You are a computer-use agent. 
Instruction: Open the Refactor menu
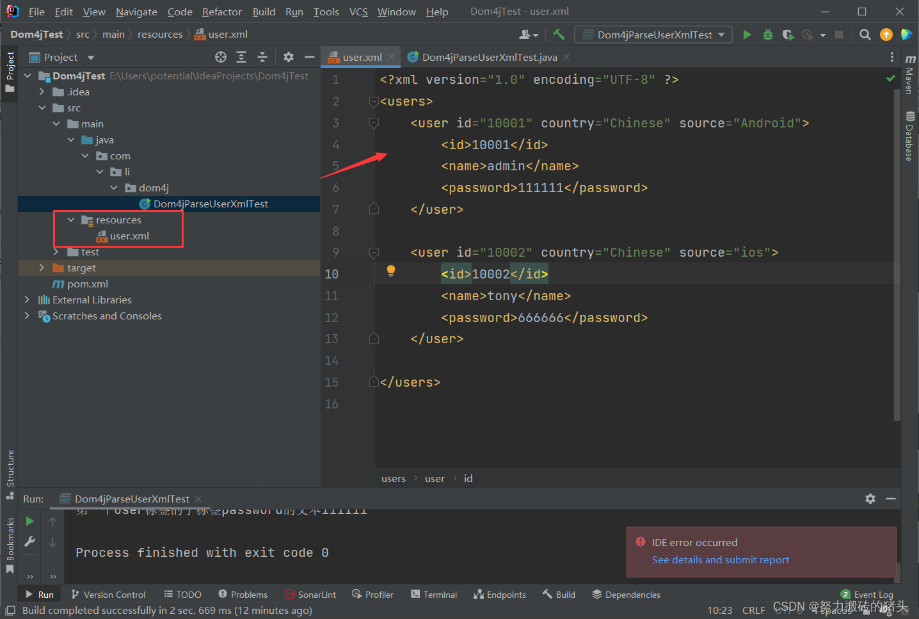221,12
